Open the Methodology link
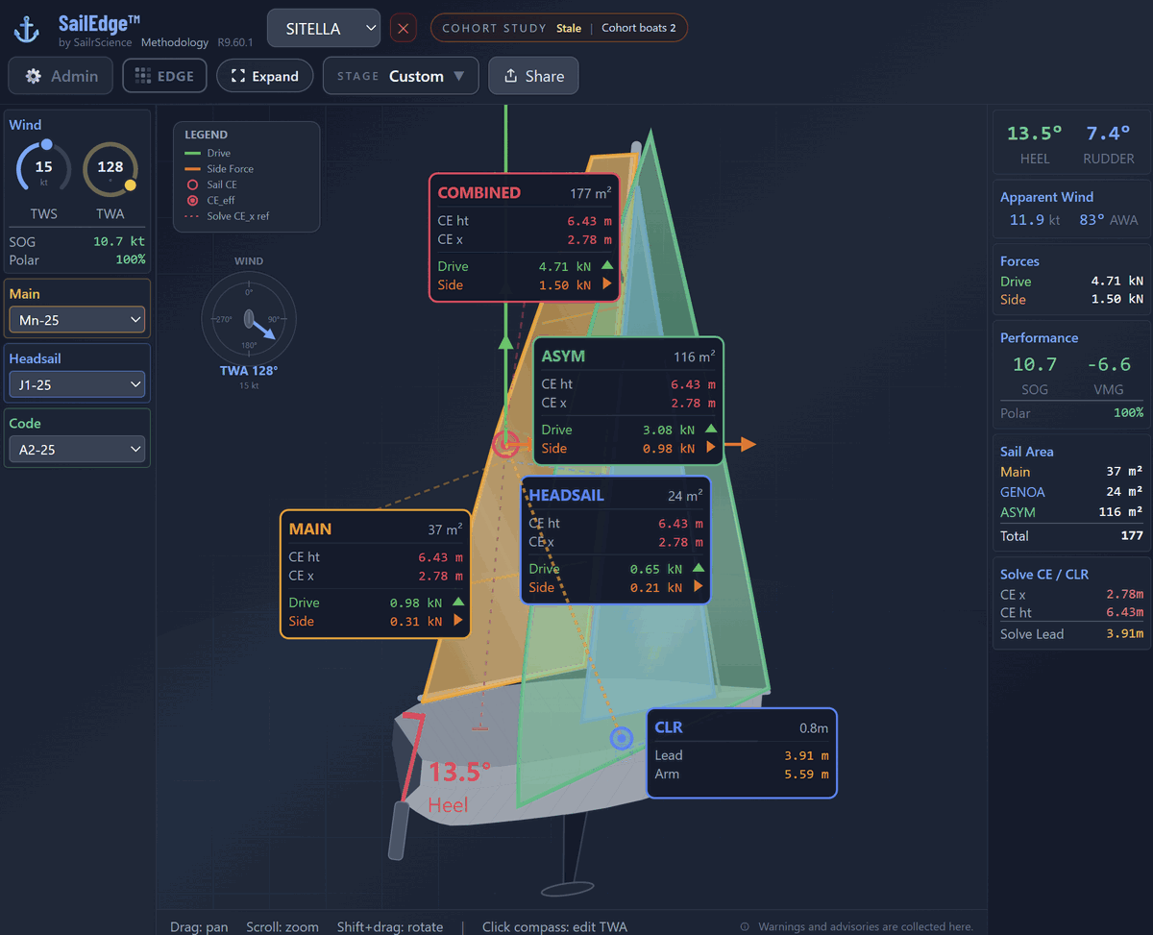1153x935 pixels. click(174, 42)
